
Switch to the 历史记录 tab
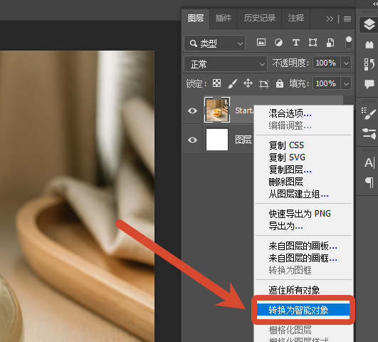[259, 18]
